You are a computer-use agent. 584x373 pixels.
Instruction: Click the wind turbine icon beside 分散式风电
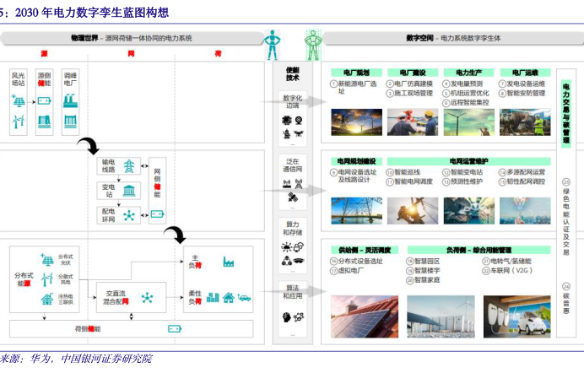click(x=47, y=279)
